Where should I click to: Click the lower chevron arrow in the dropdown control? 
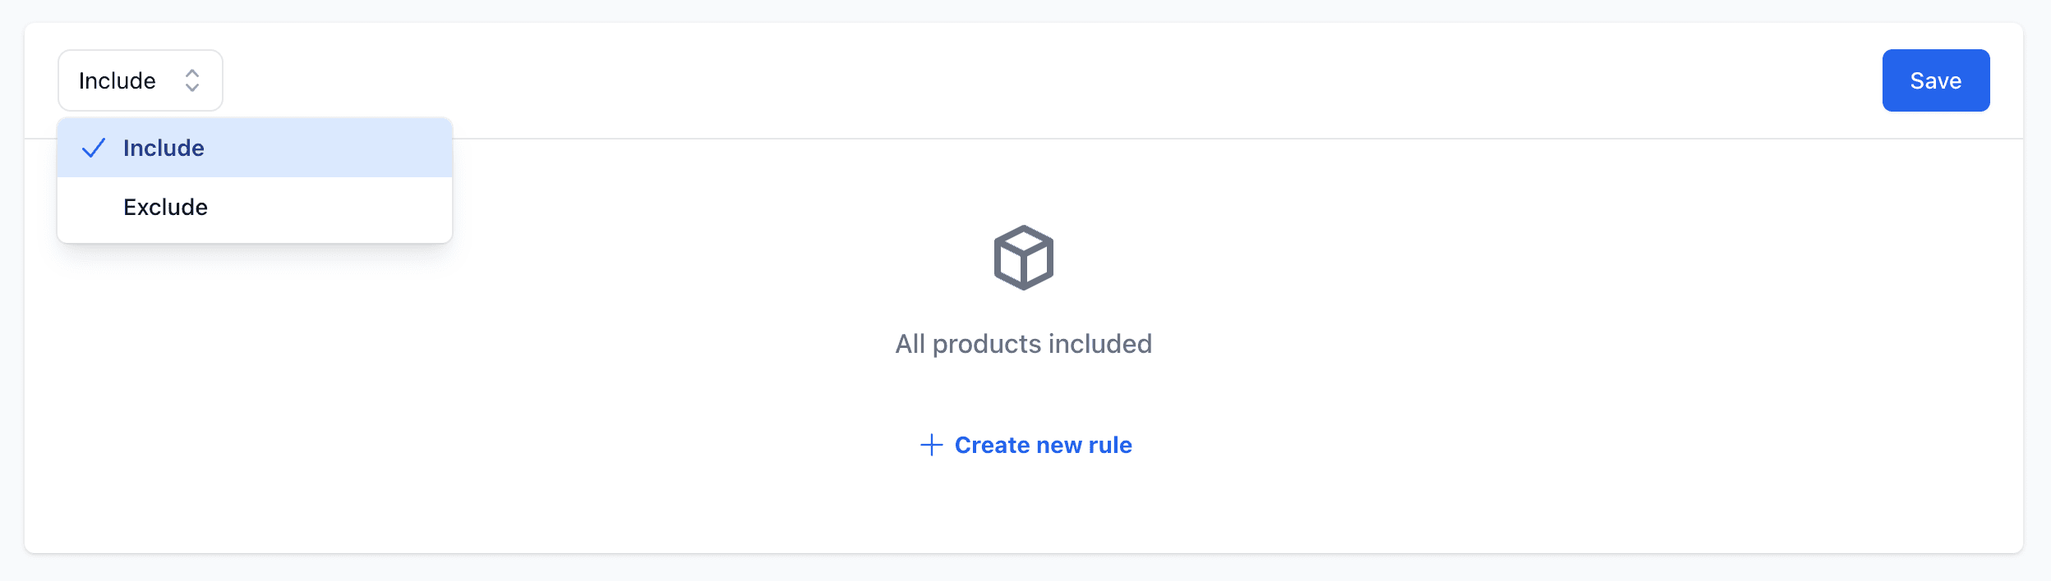(192, 87)
